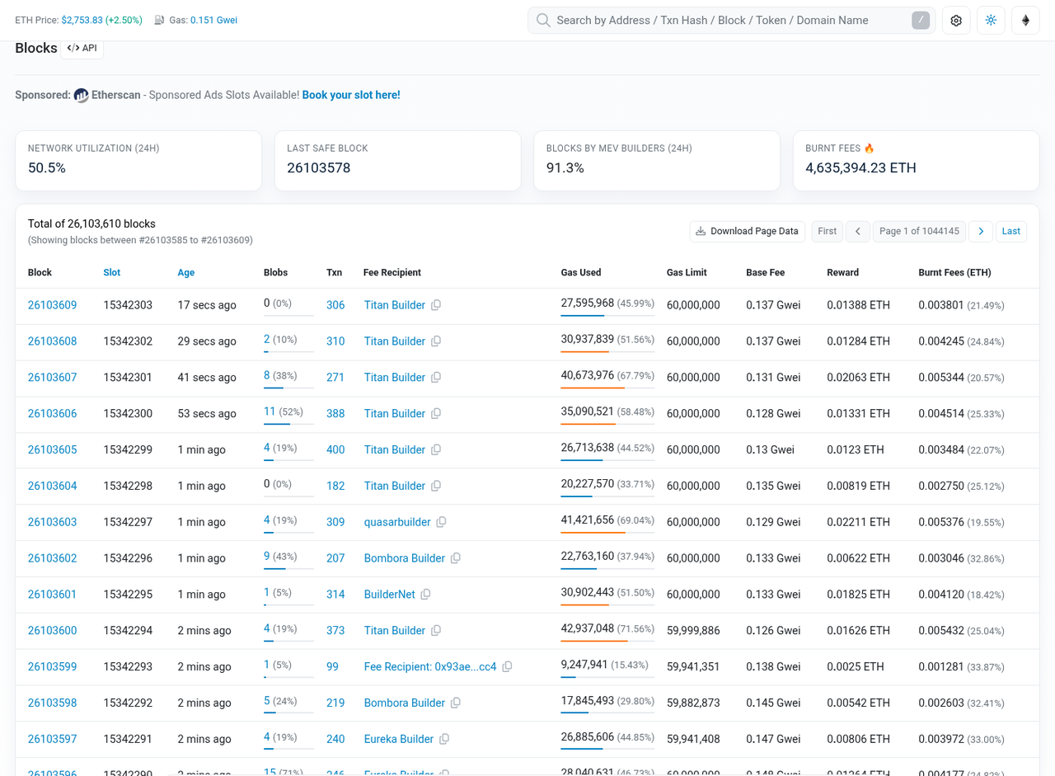View 8 blobs link for block 26103607
Viewport: 1055px width, 776px height.
coord(267,377)
